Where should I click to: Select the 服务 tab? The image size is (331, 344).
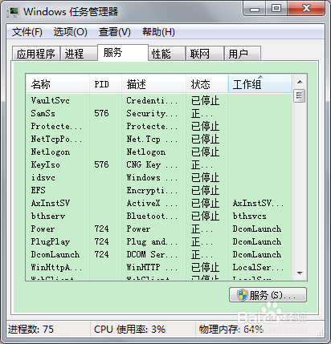123,52
